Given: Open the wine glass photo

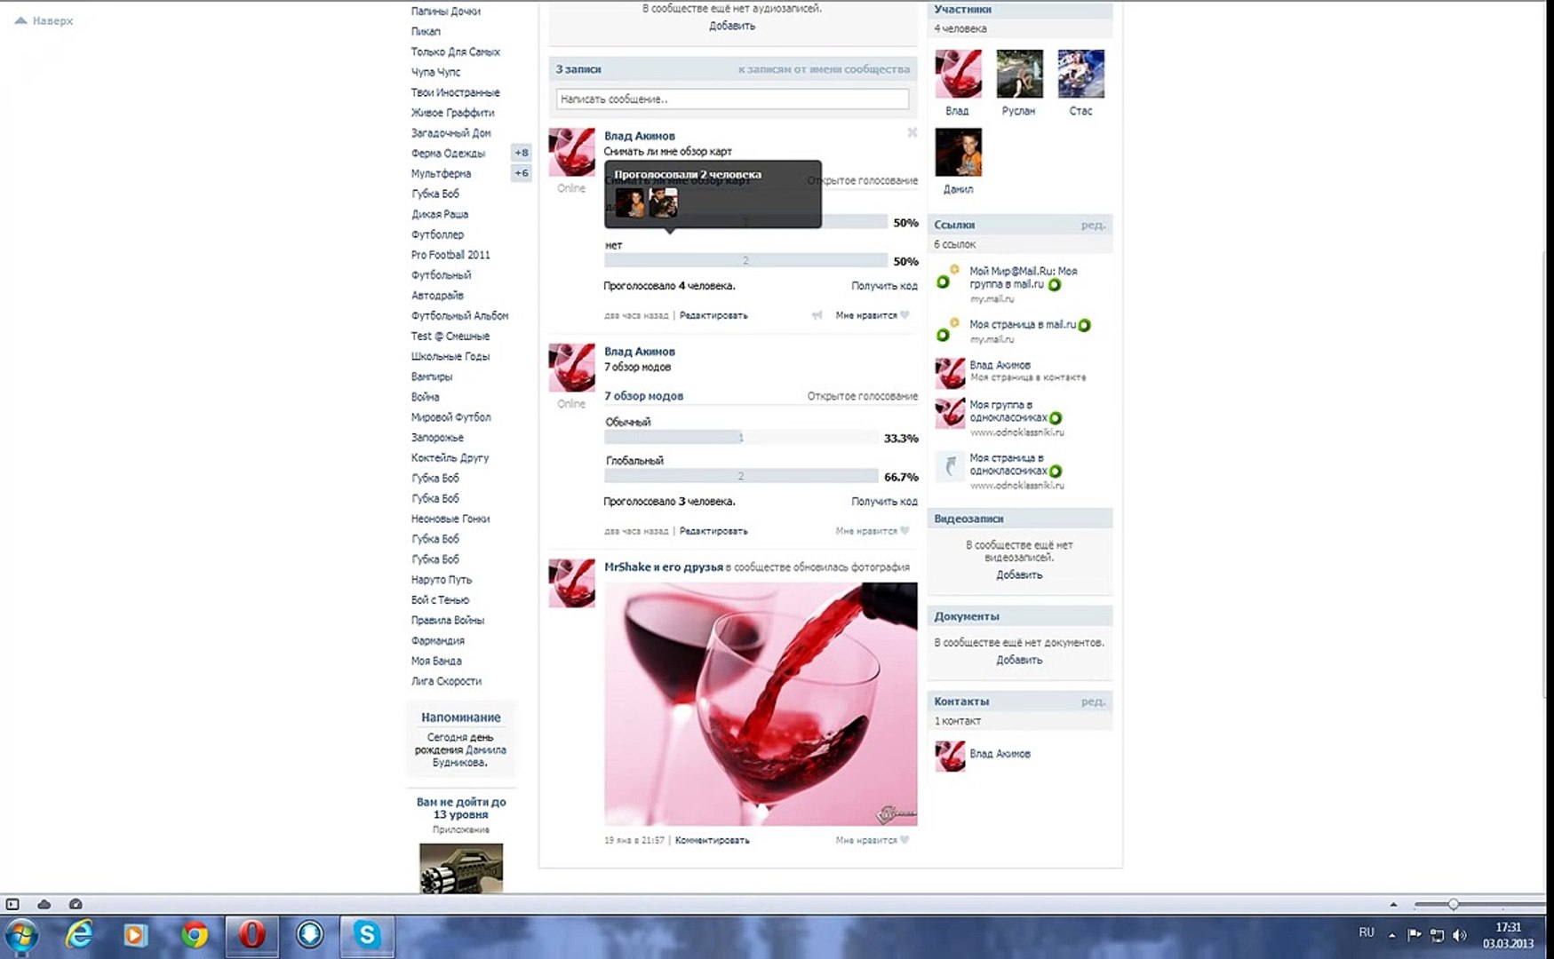Looking at the screenshot, I should coord(761,704).
